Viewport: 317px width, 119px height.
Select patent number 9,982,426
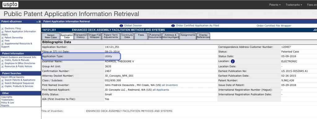pyautogui.click(x=288, y=80)
